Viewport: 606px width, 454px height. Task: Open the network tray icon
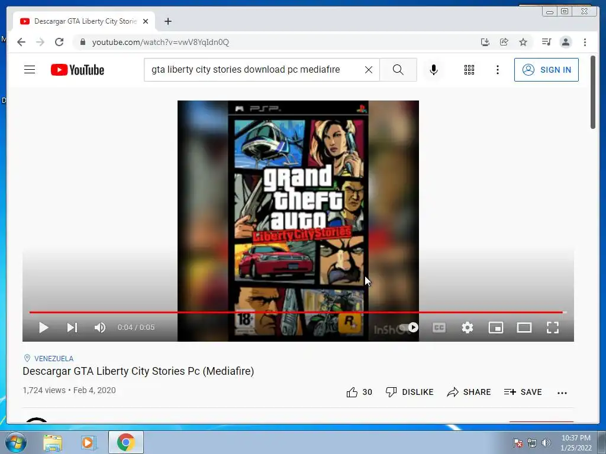[532, 443]
